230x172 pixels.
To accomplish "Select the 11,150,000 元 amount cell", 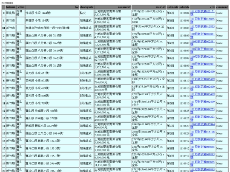I will point(112,164).
